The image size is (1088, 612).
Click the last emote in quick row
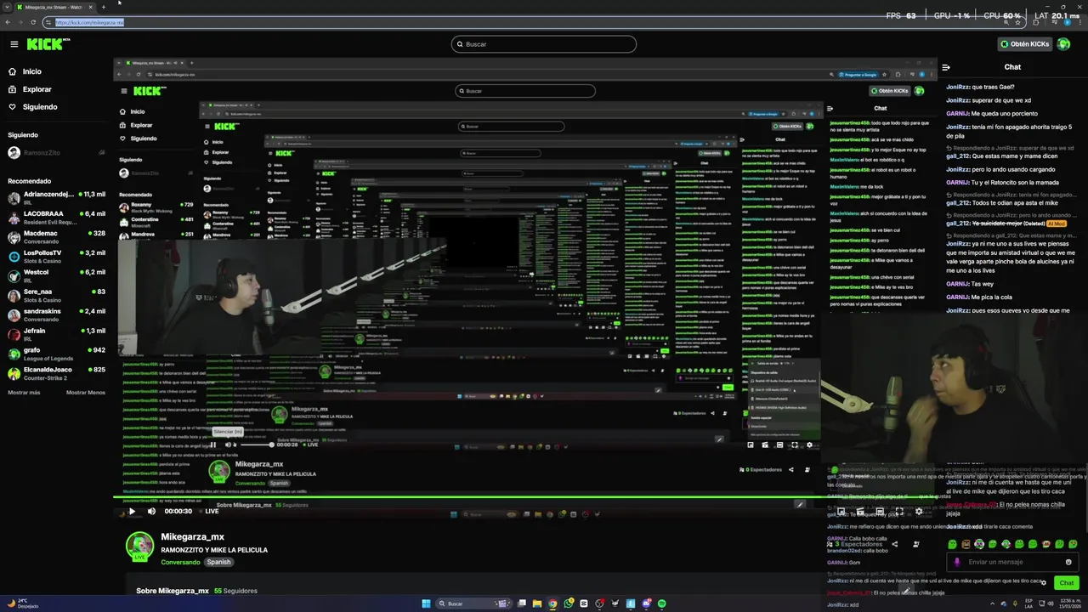[x=1073, y=544]
